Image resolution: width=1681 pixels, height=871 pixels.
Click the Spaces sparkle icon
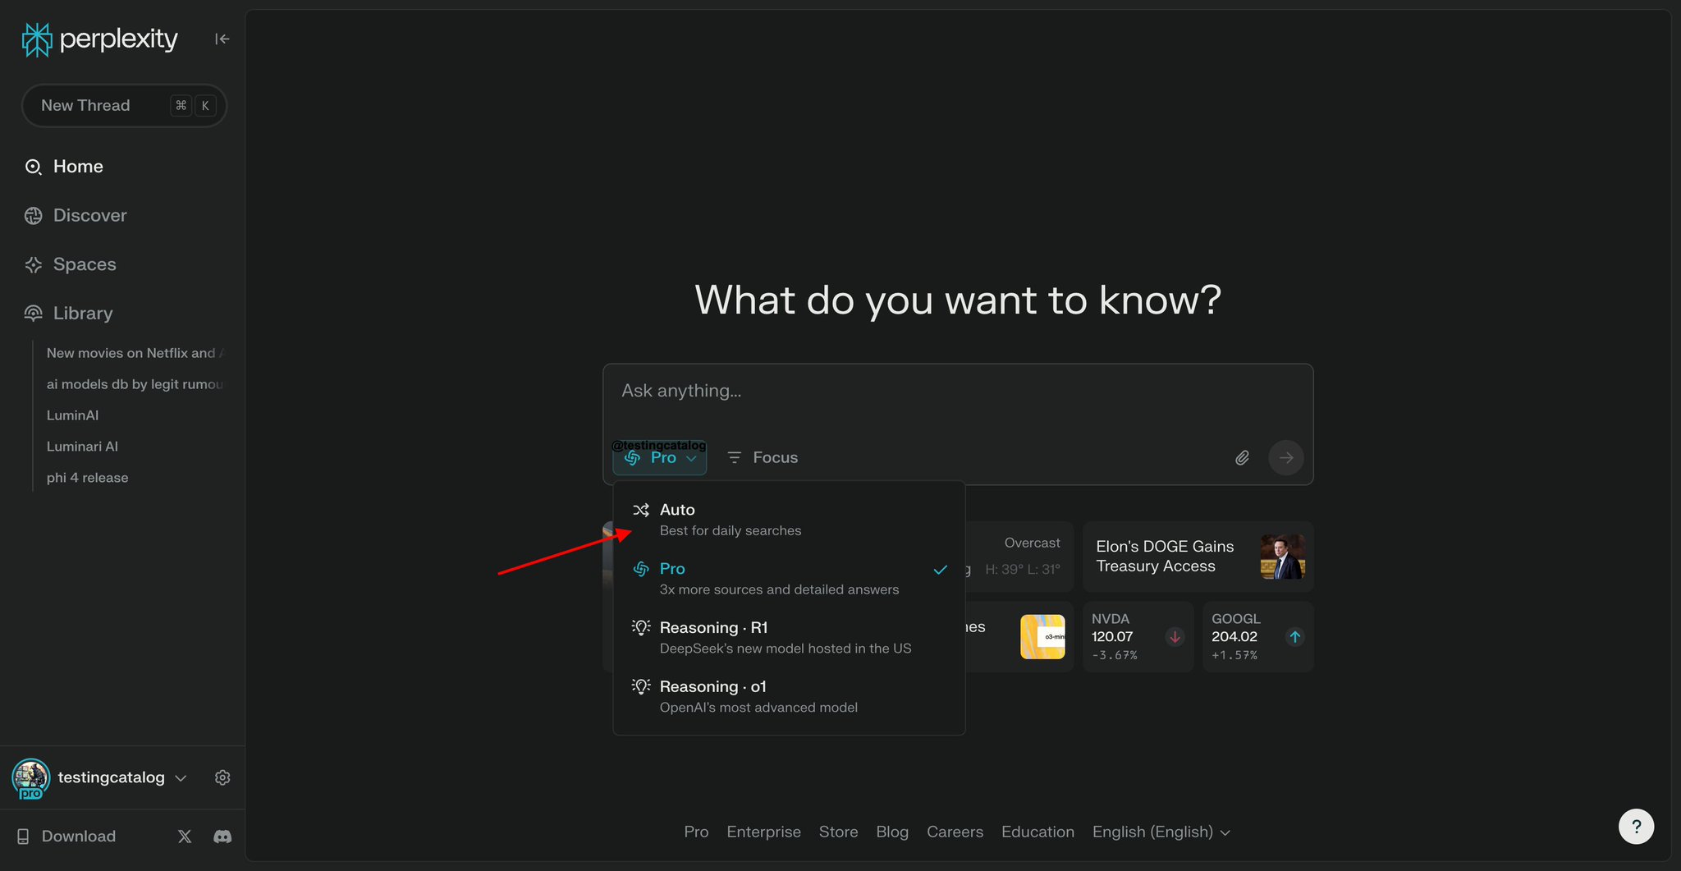point(33,264)
